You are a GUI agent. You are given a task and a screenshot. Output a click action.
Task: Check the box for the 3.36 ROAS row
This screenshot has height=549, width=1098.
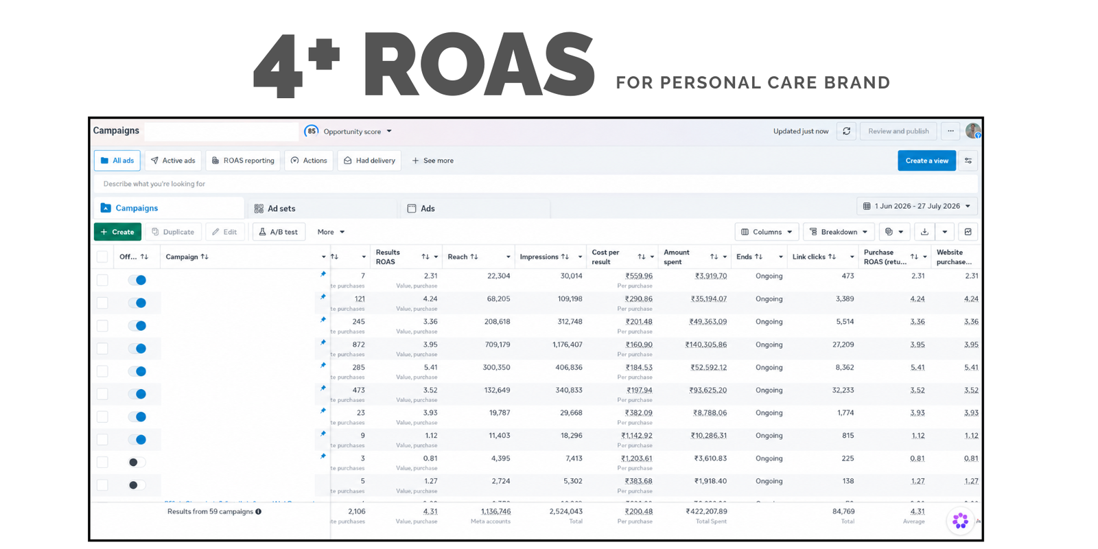102,325
